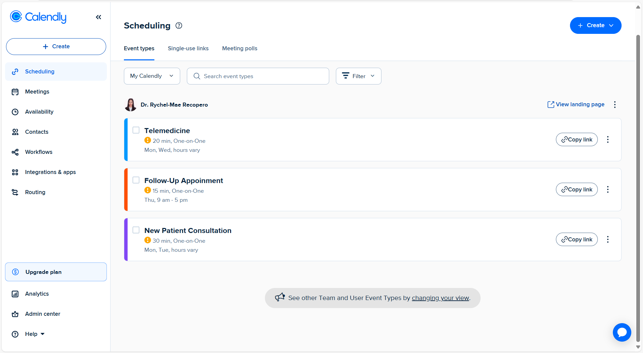Image resolution: width=643 pixels, height=353 pixels.
Task: Tick the New Patient Consultation checkbox
Action: 136,230
